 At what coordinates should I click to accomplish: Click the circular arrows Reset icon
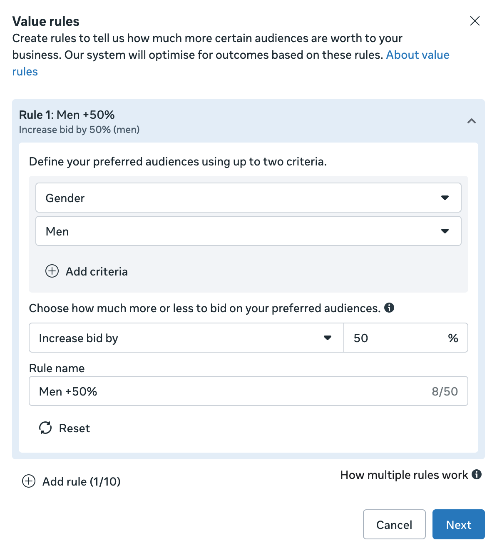click(x=45, y=428)
